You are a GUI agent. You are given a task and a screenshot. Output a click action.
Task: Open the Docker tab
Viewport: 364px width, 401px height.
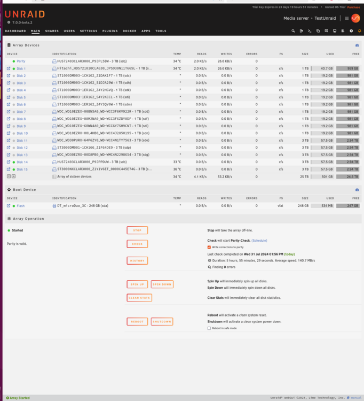tap(129, 31)
